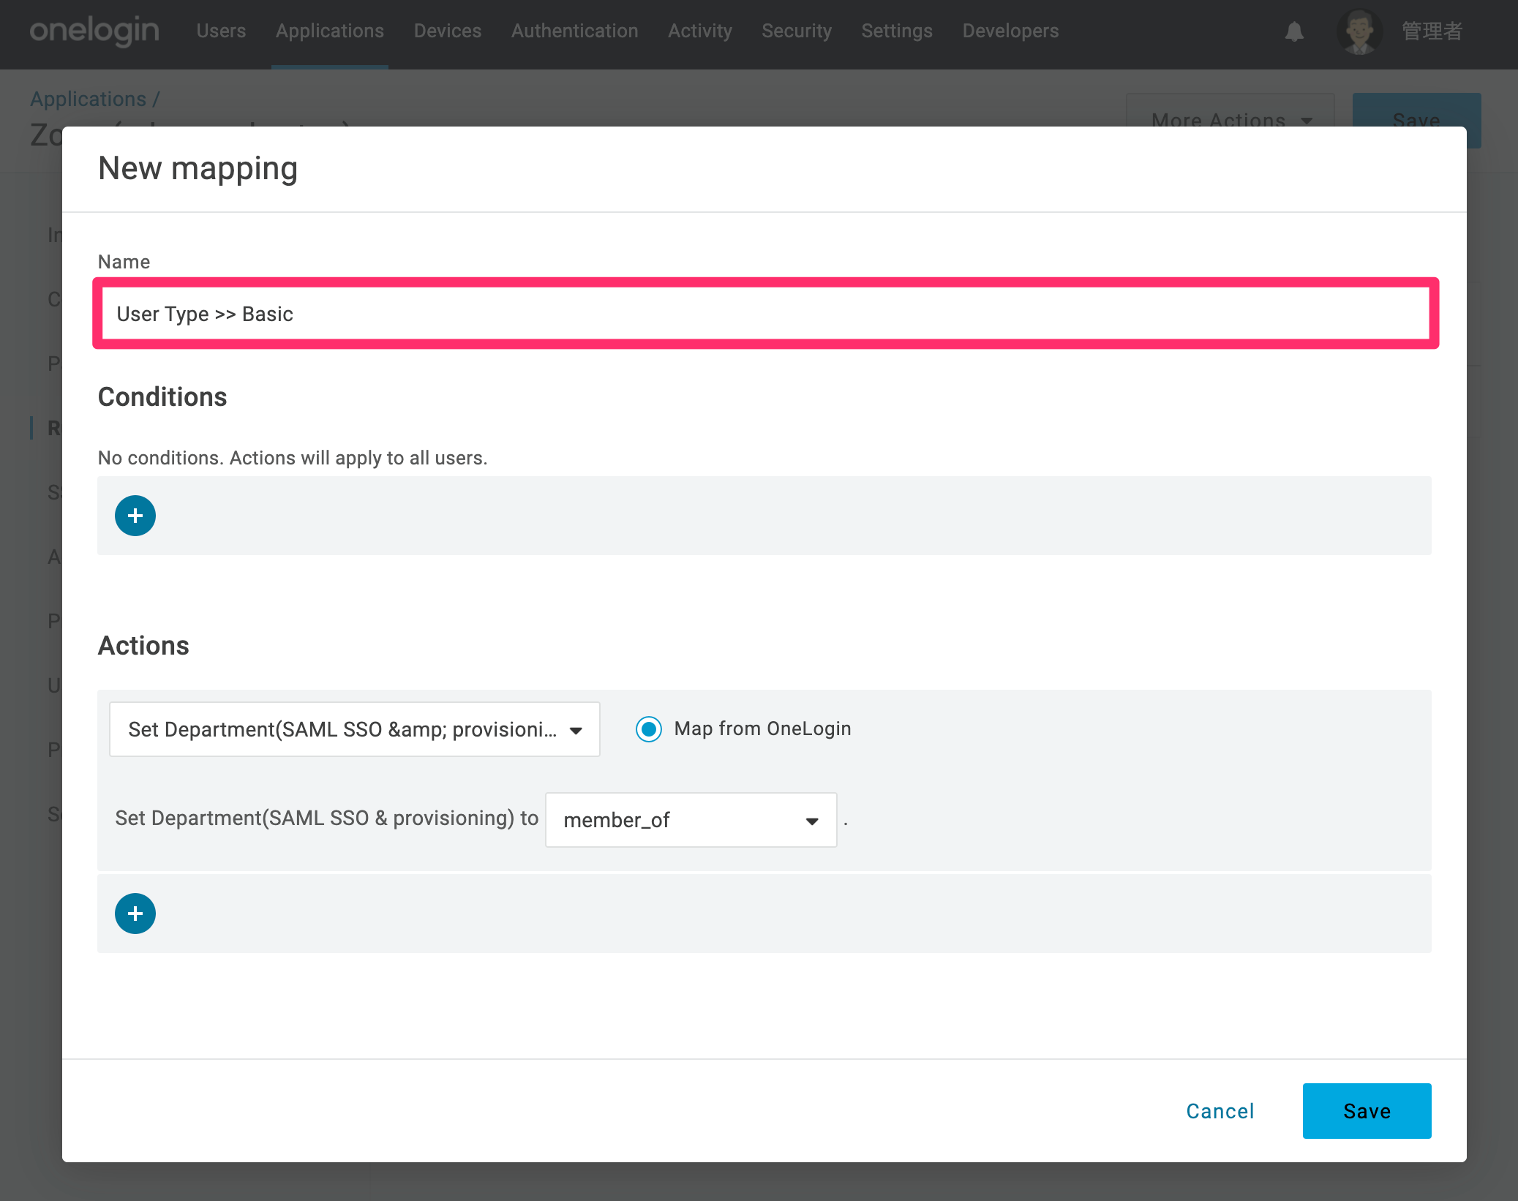The height and width of the screenshot is (1201, 1518).
Task: Open the Authentication menu
Action: point(575,31)
